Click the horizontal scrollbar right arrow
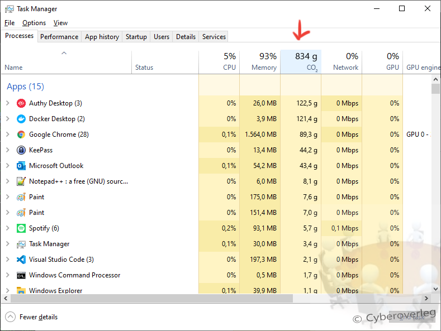This screenshot has height=331, width=441. pyautogui.click(x=426, y=299)
